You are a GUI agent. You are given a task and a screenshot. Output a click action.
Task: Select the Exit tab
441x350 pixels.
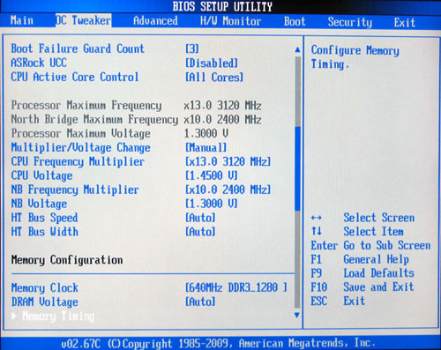405,23
